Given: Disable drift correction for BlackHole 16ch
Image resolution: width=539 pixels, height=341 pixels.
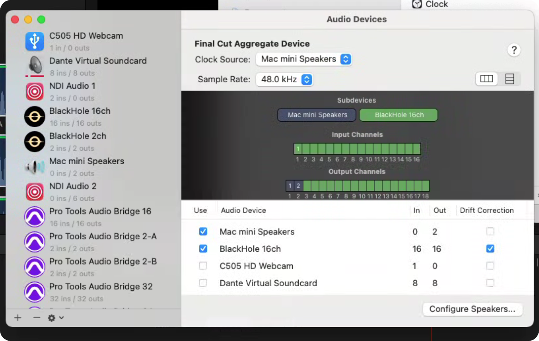Looking at the screenshot, I should point(490,249).
